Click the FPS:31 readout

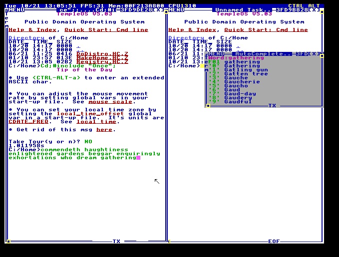pos(92,6)
